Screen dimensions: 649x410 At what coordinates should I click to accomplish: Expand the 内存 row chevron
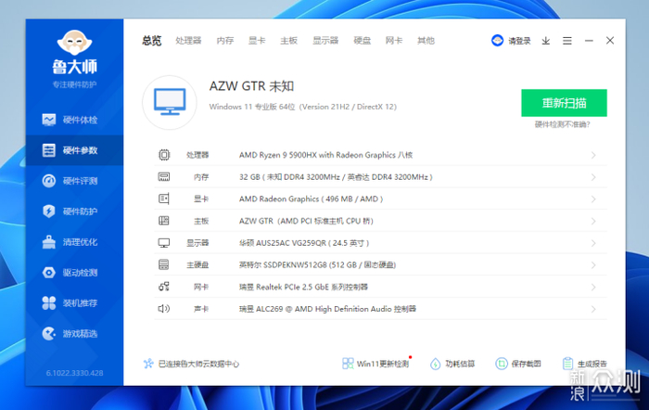coord(593,177)
